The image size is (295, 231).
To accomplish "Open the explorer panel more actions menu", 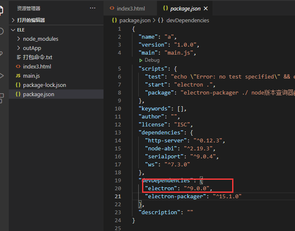I will pyautogui.click(x=93, y=8).
